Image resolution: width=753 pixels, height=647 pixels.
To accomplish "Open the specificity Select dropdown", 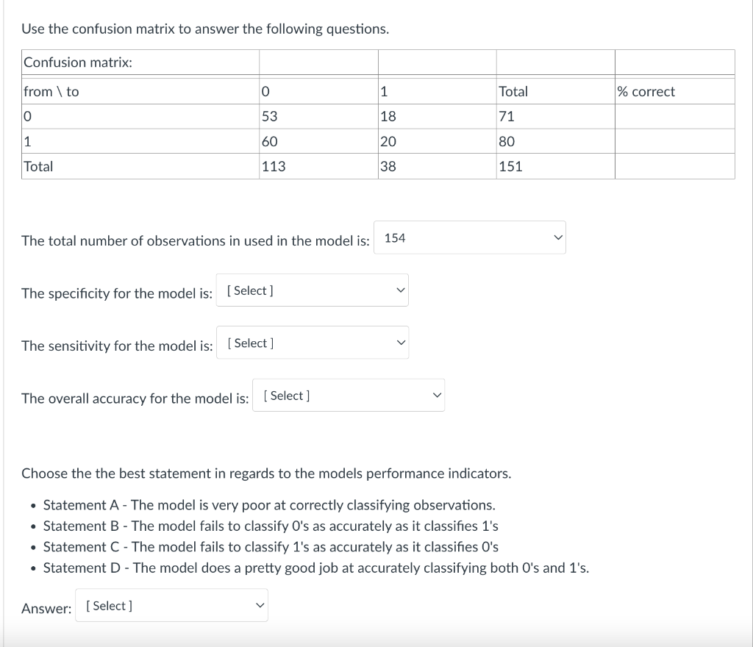I will pyautogui.click(x=312, y=290).
